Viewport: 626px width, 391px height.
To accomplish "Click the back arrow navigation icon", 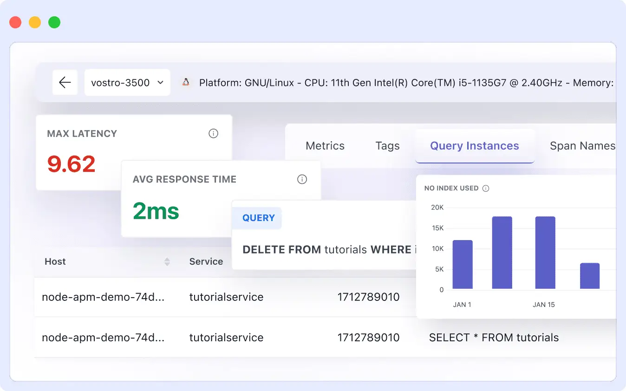I will pyautogui.click(x=65, y=82).
